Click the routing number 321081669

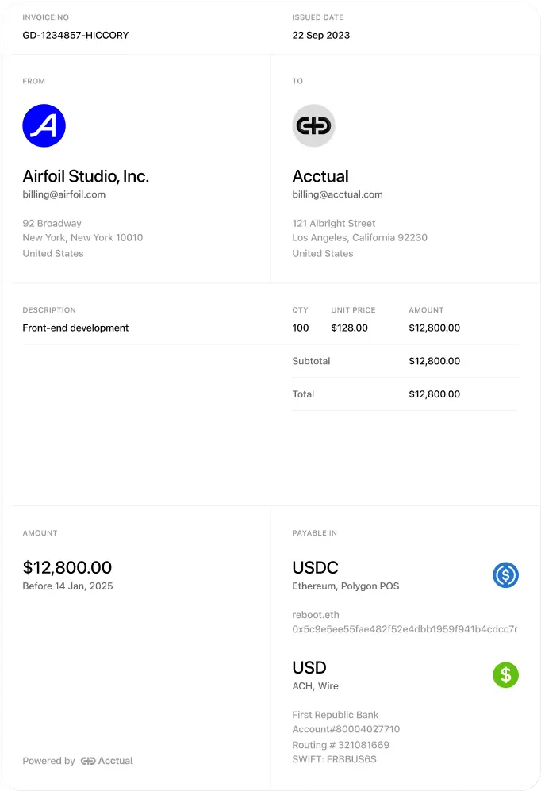(x=340, y=745)
